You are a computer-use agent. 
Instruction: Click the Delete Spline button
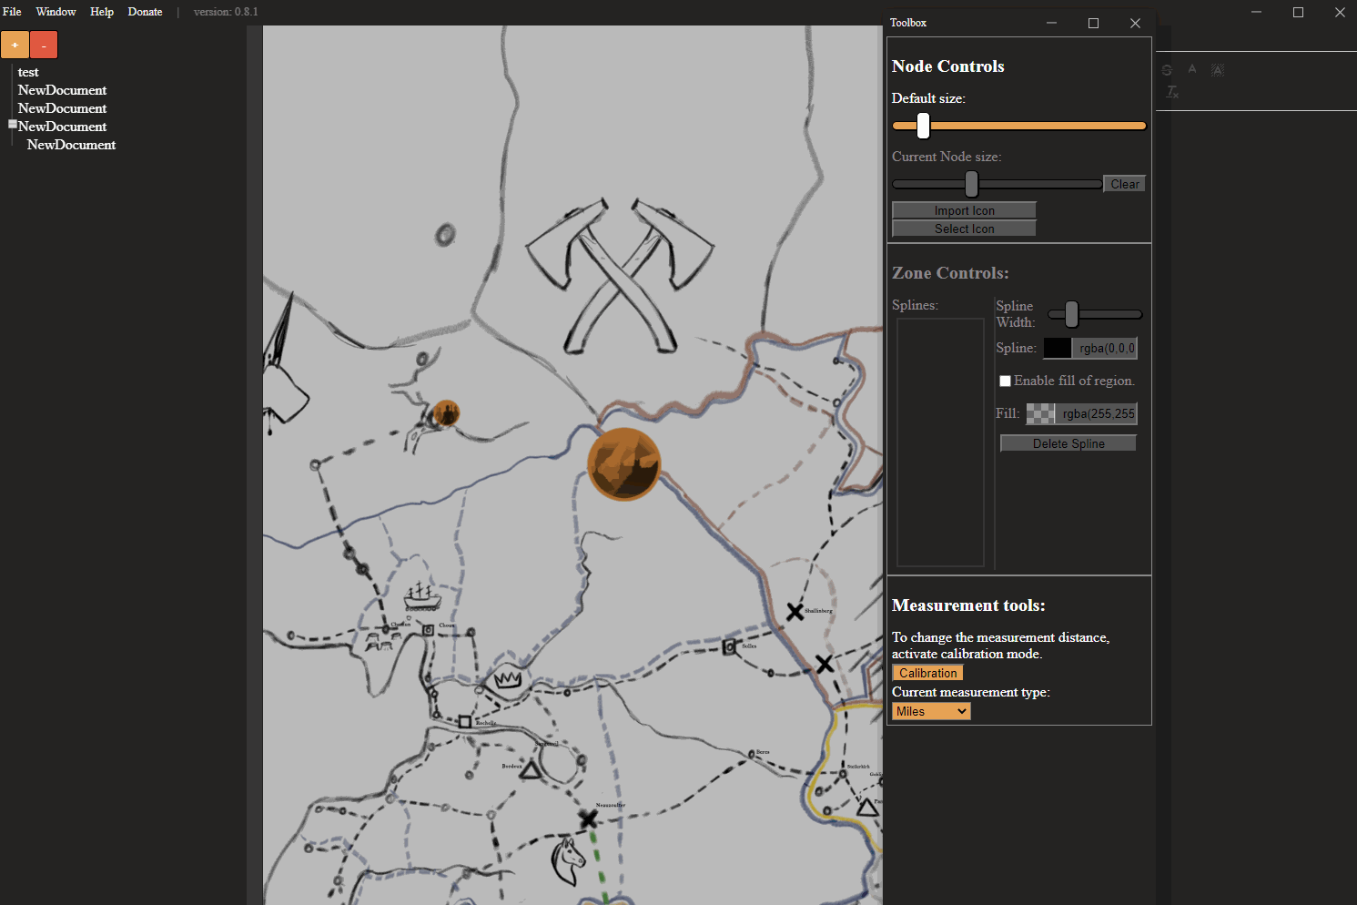(1068, 443)
